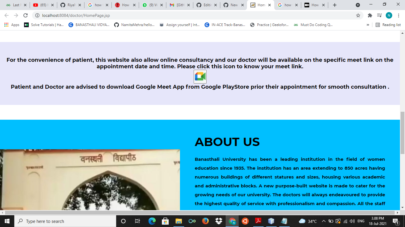
Task: Open the Reading list
Action: pos(388,25)
